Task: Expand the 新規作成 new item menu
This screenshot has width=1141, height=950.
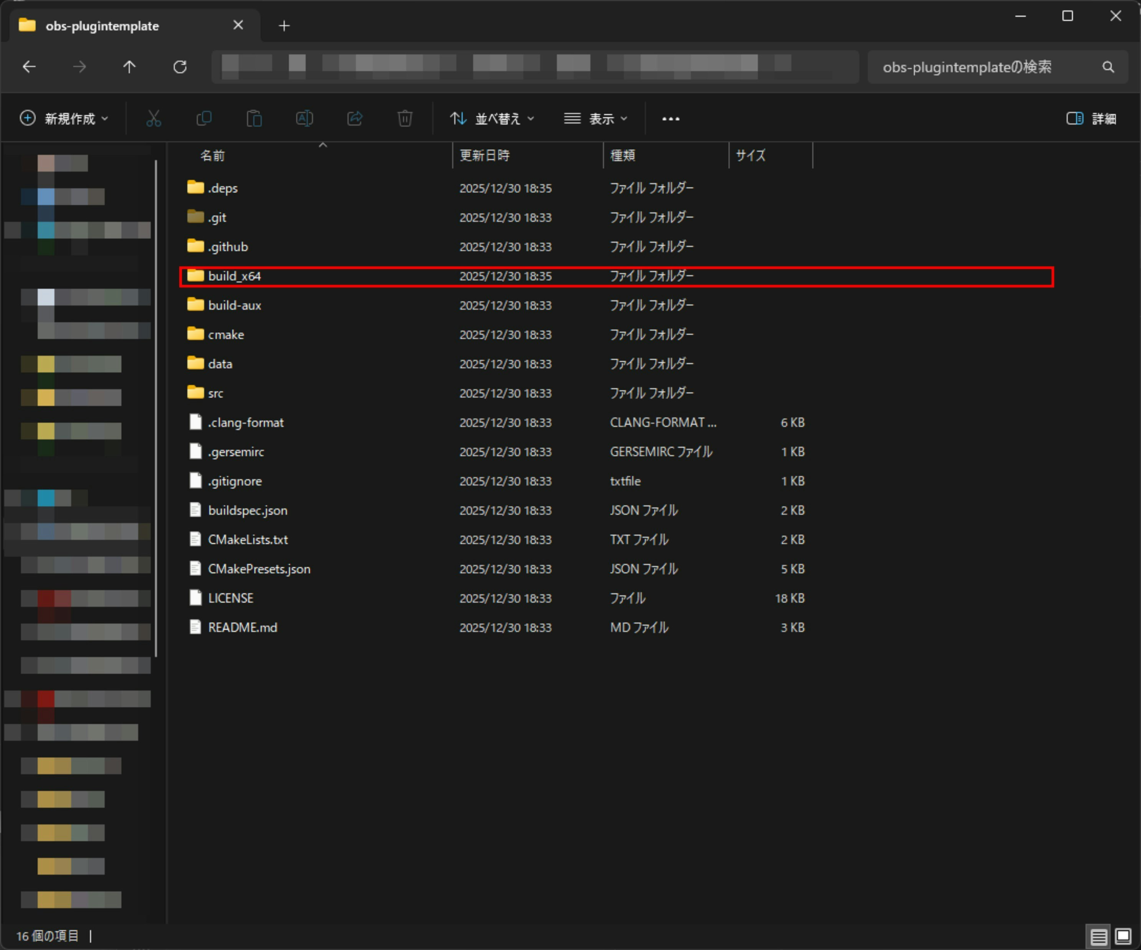Action: tap(64, 118)
